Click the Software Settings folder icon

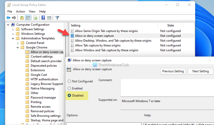click(x=18, y=29)
